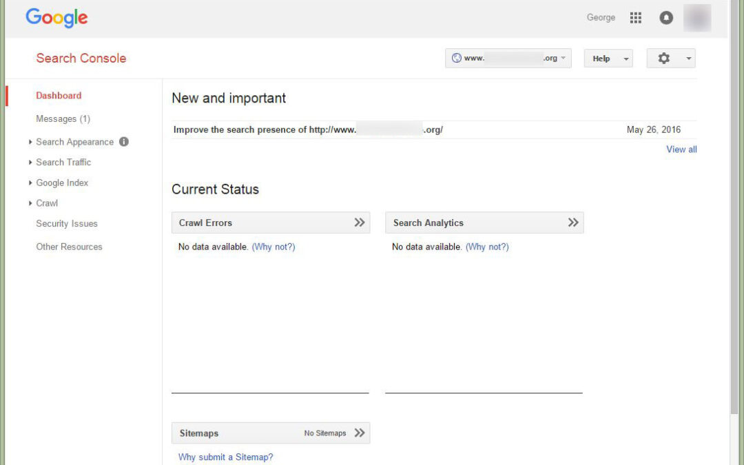Click View all messages link

tap(681, 149)
